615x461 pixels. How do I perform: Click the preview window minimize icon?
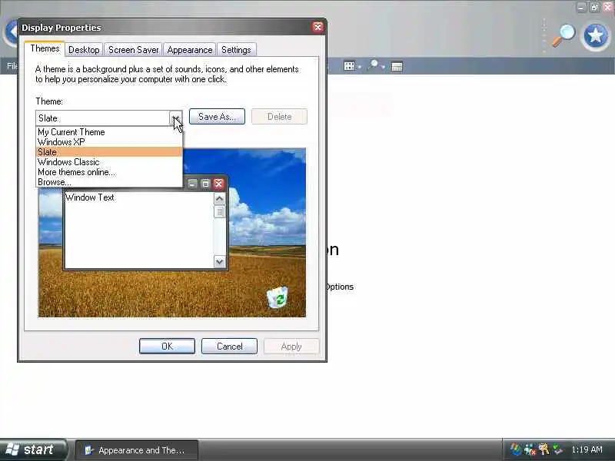pyautogui.click(x=191, y=184)
